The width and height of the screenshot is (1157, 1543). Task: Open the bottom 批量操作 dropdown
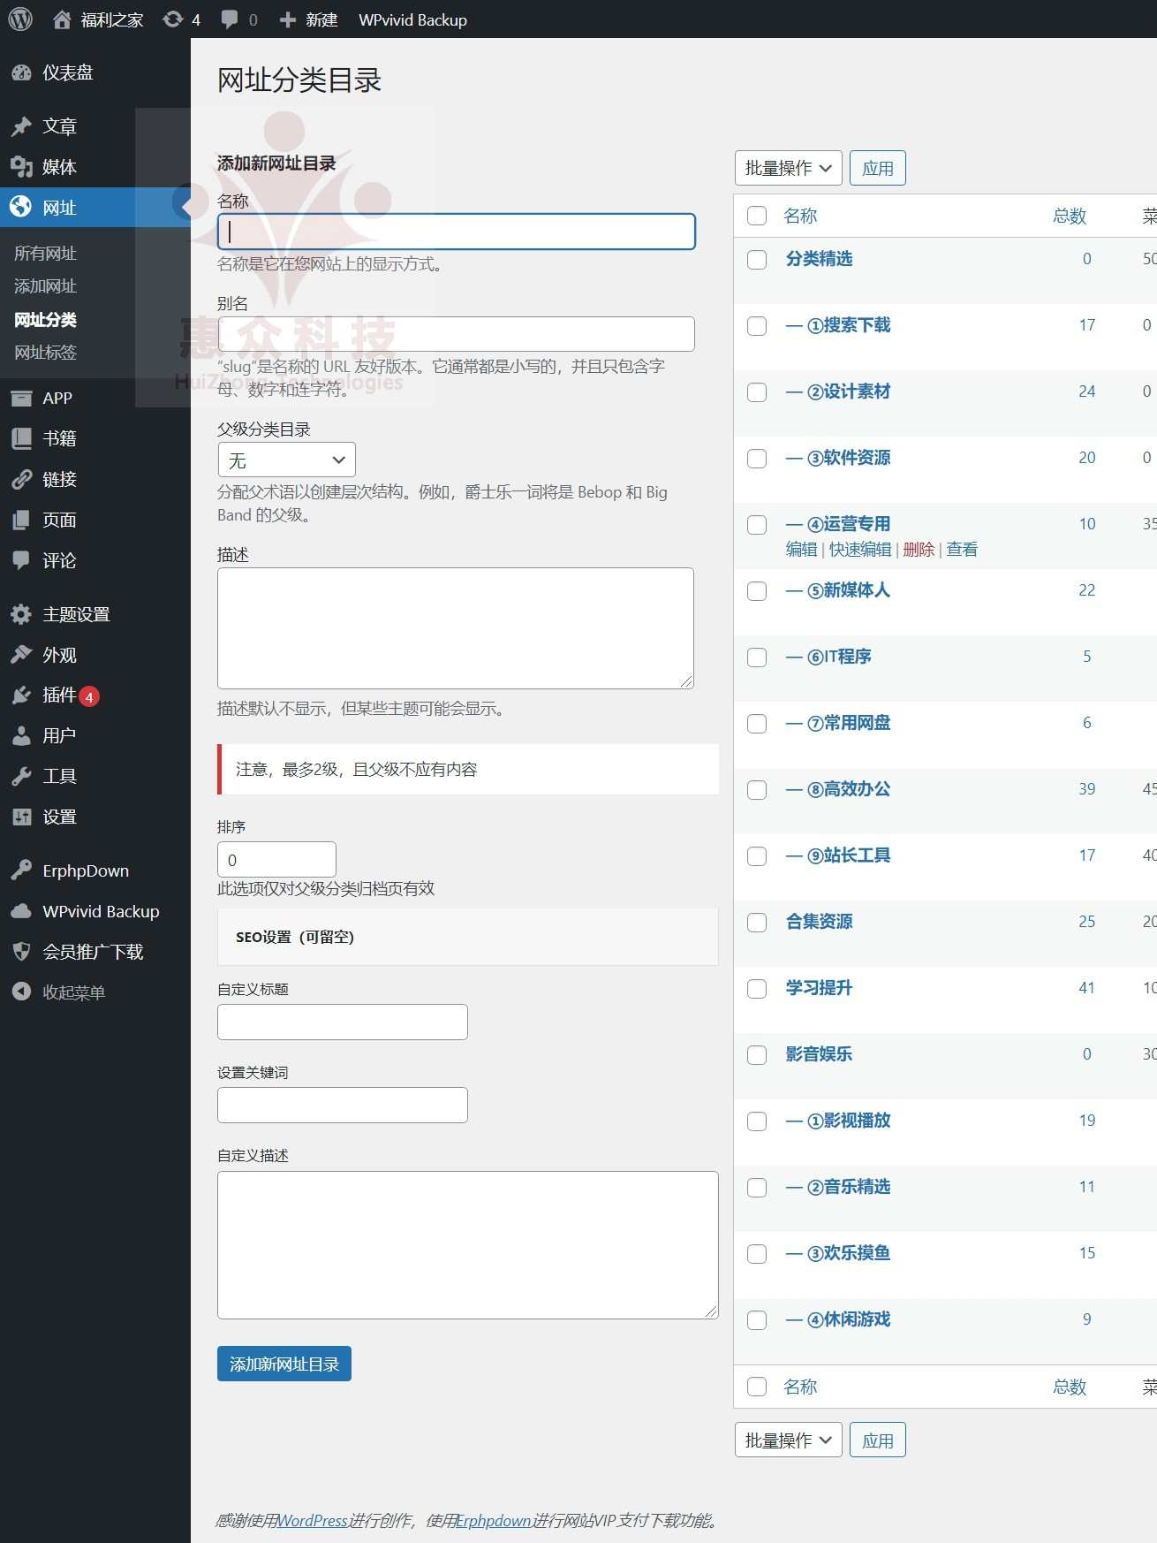point(788,1440)
